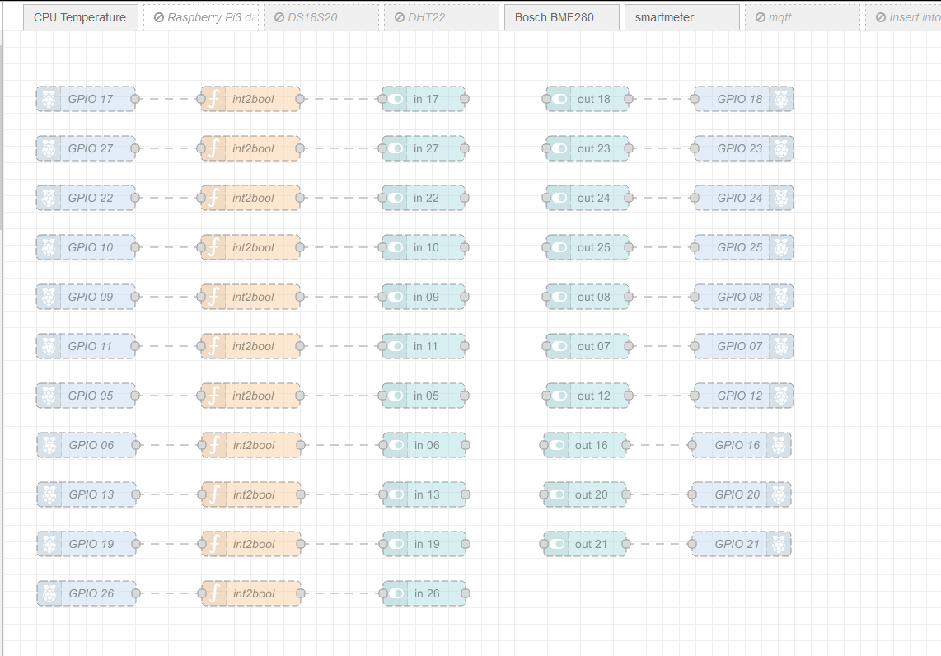Click the Raspberry Pi icon on GPIO 18 output node

point(779,99)
